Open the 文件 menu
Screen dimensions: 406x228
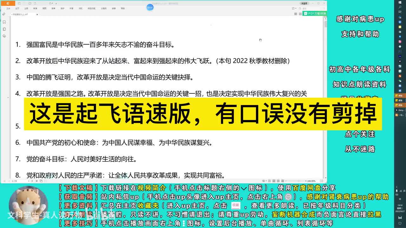(x=9, y=9)
